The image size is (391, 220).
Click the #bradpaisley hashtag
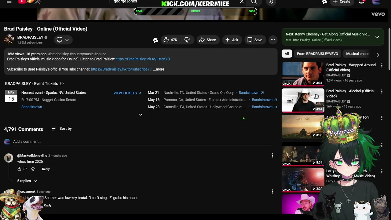(58, 54)
